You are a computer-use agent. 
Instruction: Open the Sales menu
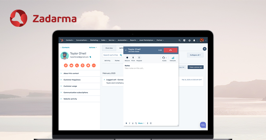click(104, 40)
